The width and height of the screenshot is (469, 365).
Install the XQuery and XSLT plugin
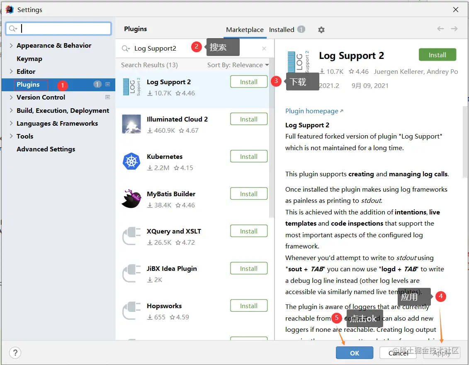pyautogui.click(x=248, y=231)
